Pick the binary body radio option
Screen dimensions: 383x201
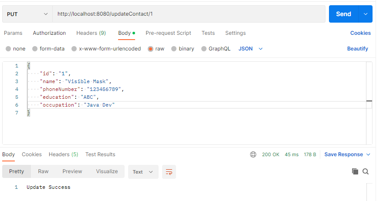coord(174,49)
